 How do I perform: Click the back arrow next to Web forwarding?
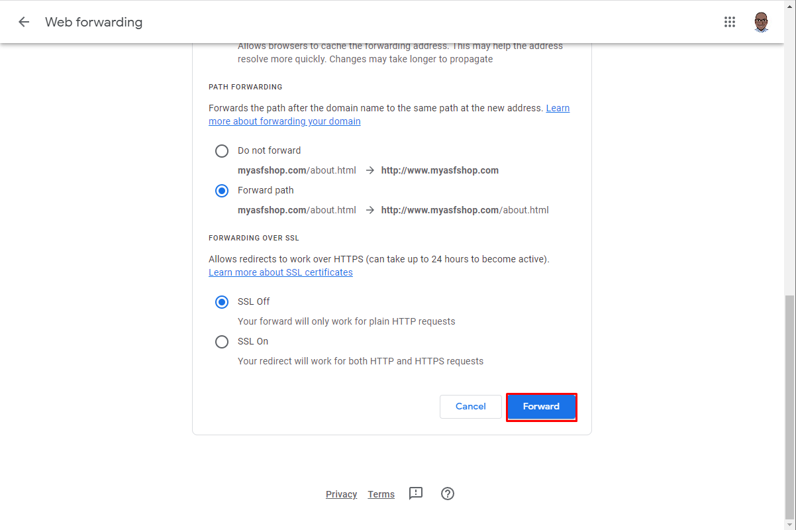tap(24, 22)
